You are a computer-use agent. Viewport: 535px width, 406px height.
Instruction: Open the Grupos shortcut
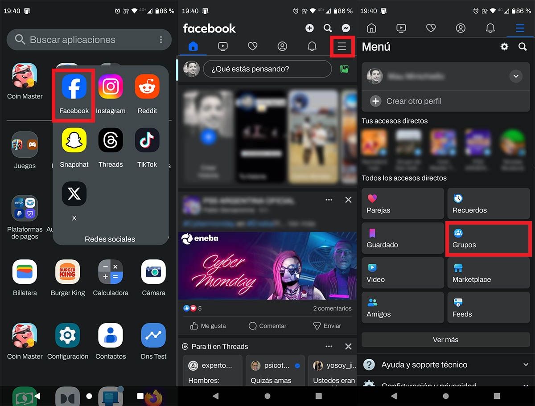point(489,238)
